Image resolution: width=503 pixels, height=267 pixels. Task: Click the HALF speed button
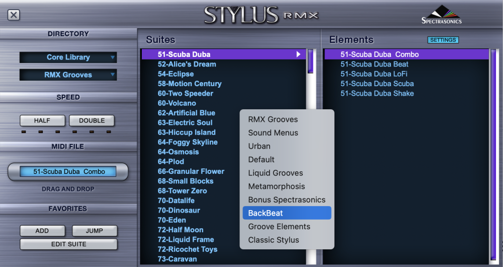tap(42, 120)
